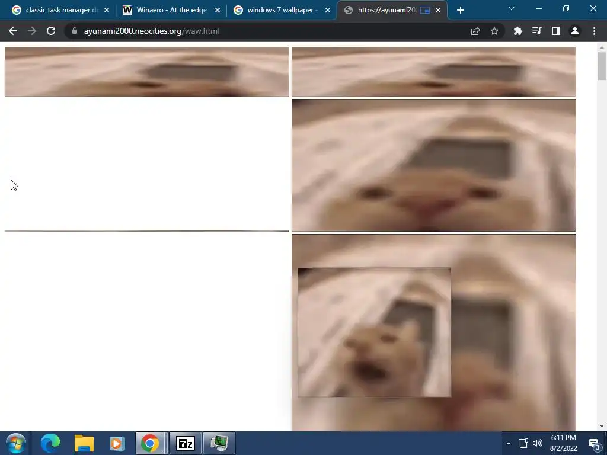Click the top-right cat image strip
Viewport: 607px width, 455px height.
click(x=433, y=72)
